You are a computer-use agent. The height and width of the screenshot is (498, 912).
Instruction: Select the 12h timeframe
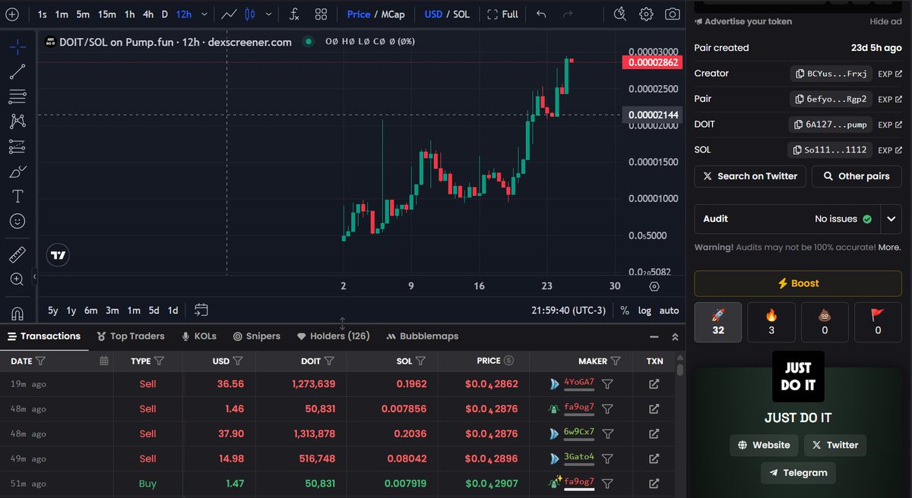pos(184,14)
